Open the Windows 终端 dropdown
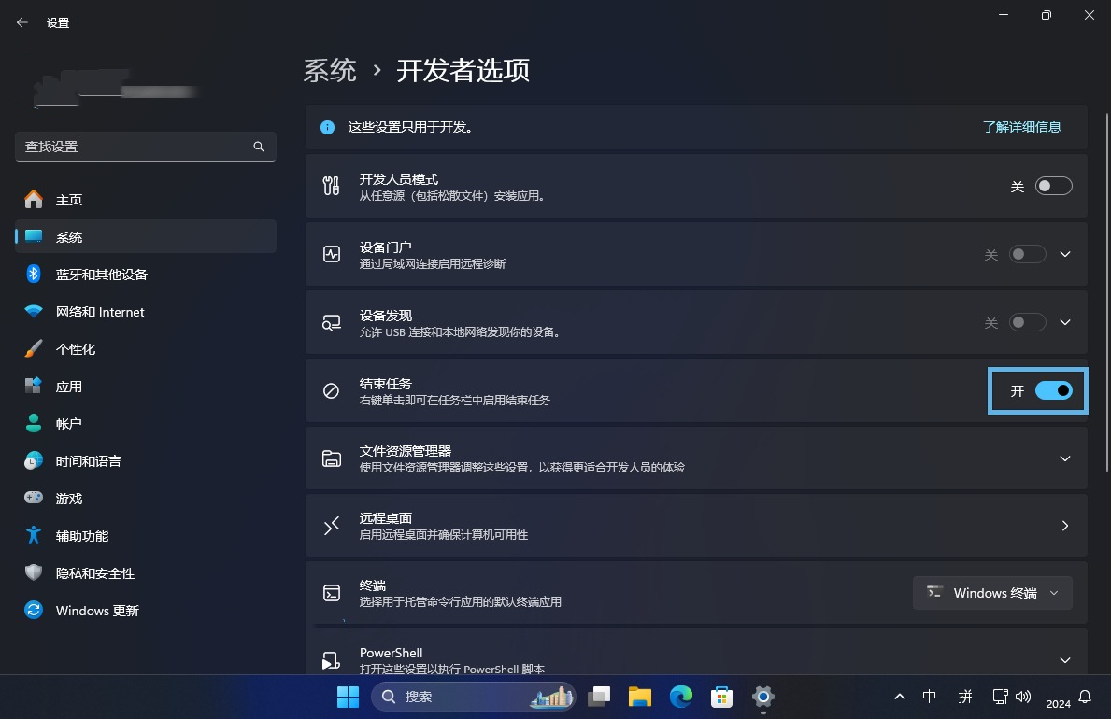The image size is (1111, 719). (992, 592)
